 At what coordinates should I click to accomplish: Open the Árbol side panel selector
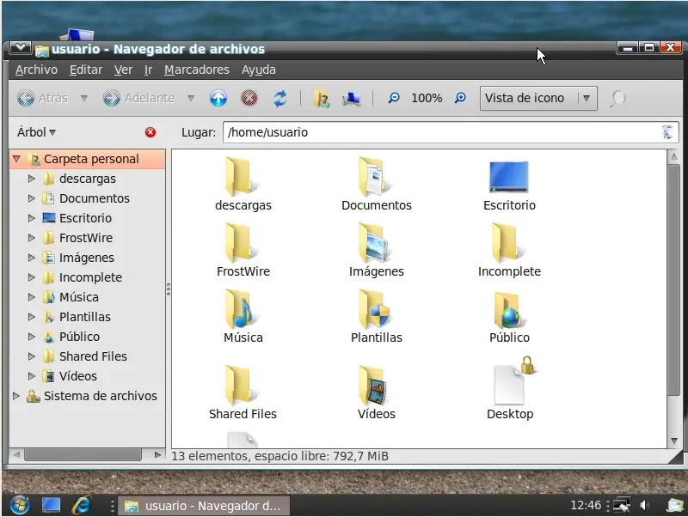(36, 132)
